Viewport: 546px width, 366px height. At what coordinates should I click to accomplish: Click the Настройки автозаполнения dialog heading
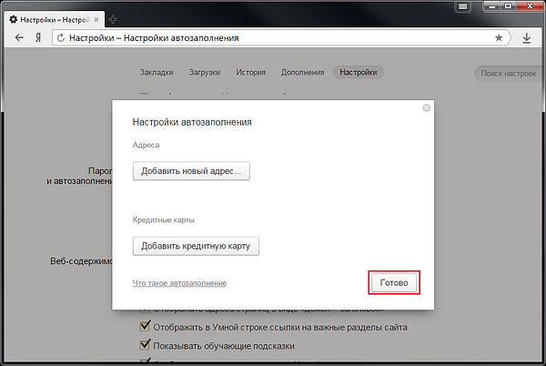pos(192,122)
